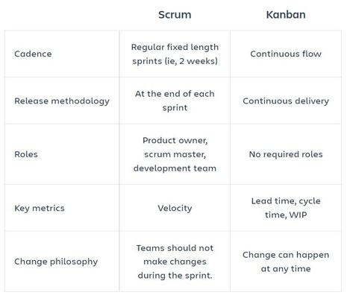Click the 'Product owner, scrum master' cell
The height and width of the screenshot is (298, 347).
click(x=175, y=154)
